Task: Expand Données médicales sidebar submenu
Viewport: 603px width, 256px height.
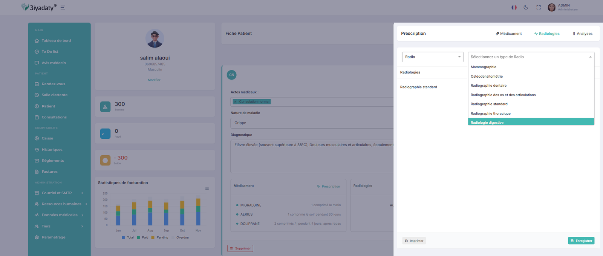Action: click(x=60, y=215)
